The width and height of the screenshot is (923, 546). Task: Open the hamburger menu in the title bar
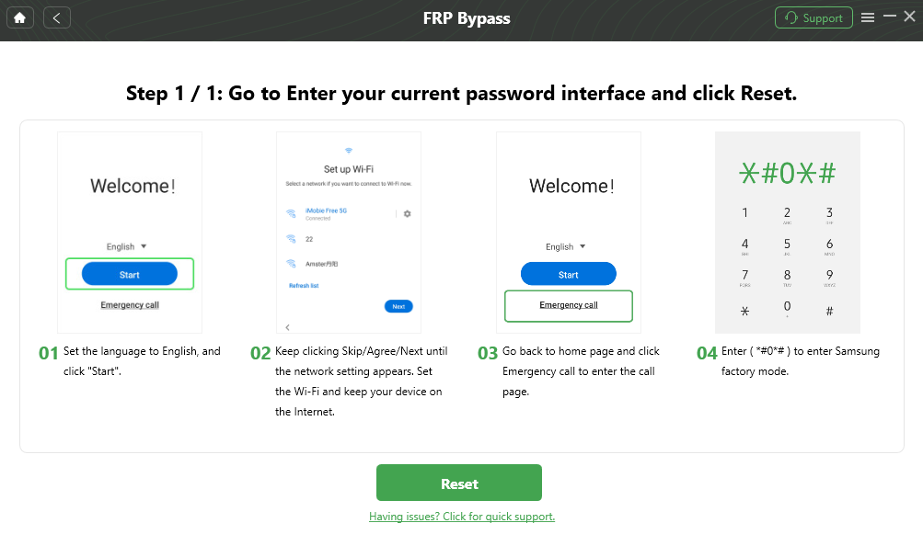(x=867, y=17)
